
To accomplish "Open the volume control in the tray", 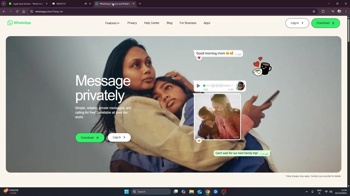I will (331, 192).
